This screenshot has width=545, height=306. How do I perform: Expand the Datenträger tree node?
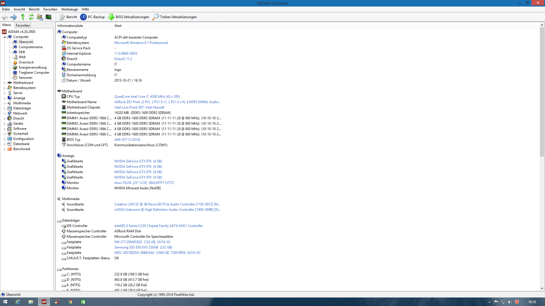click(5, 109)
